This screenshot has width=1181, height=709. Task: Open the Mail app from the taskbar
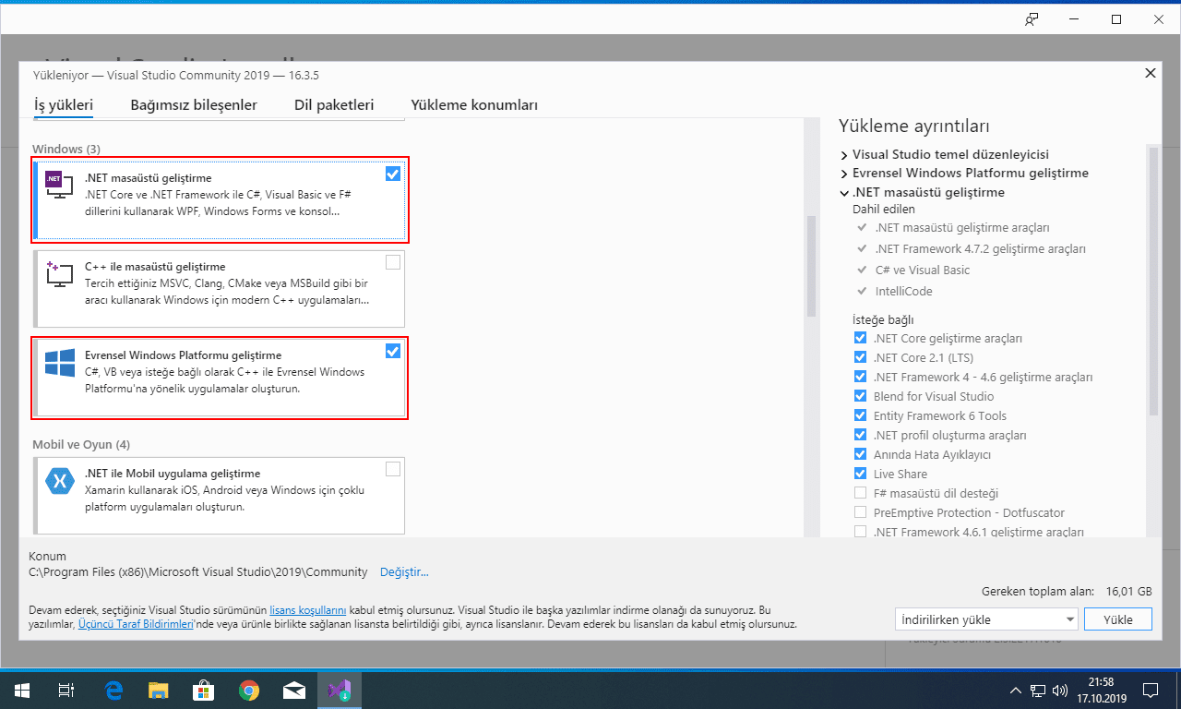tap(293, 690)
